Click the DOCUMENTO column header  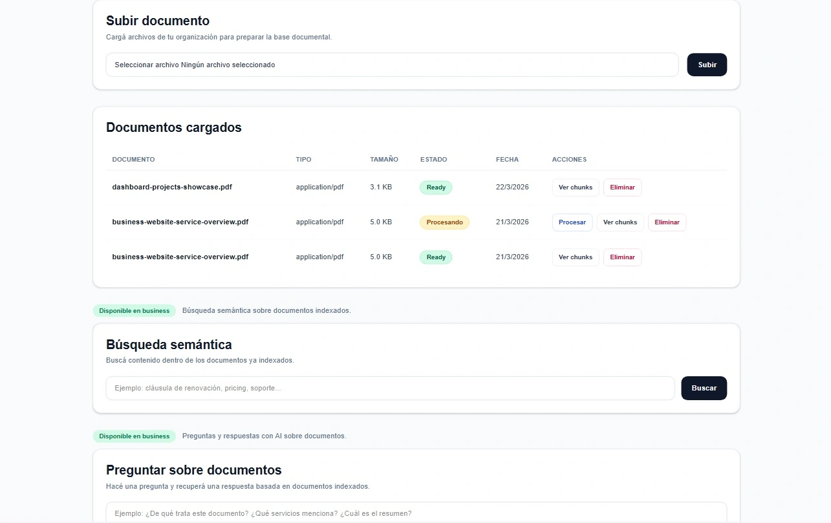133,160
